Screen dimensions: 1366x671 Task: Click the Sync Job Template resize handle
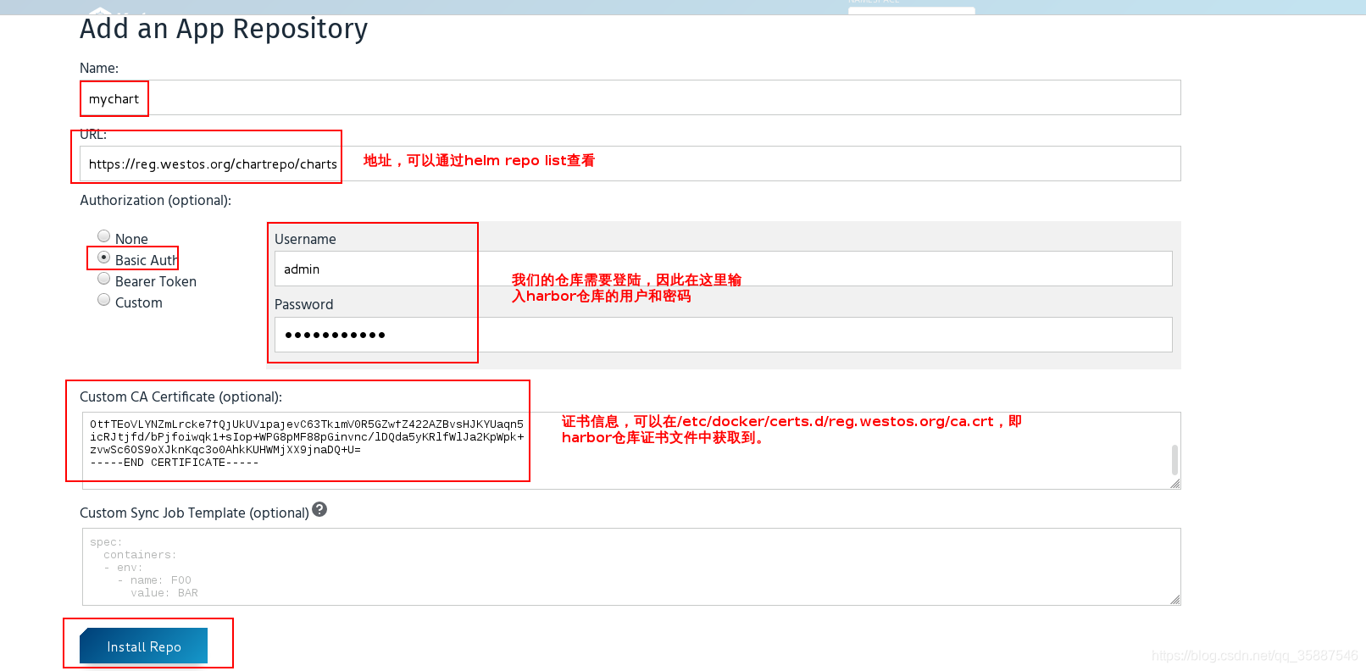pos(1174,600)
